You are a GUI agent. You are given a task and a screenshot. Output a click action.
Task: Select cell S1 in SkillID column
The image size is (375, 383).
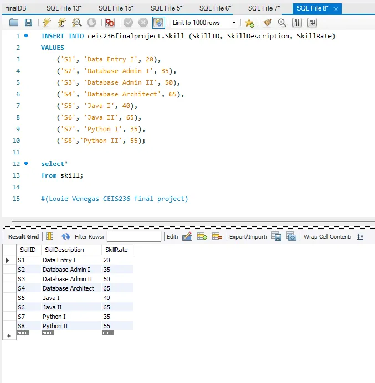click(29, 260)
